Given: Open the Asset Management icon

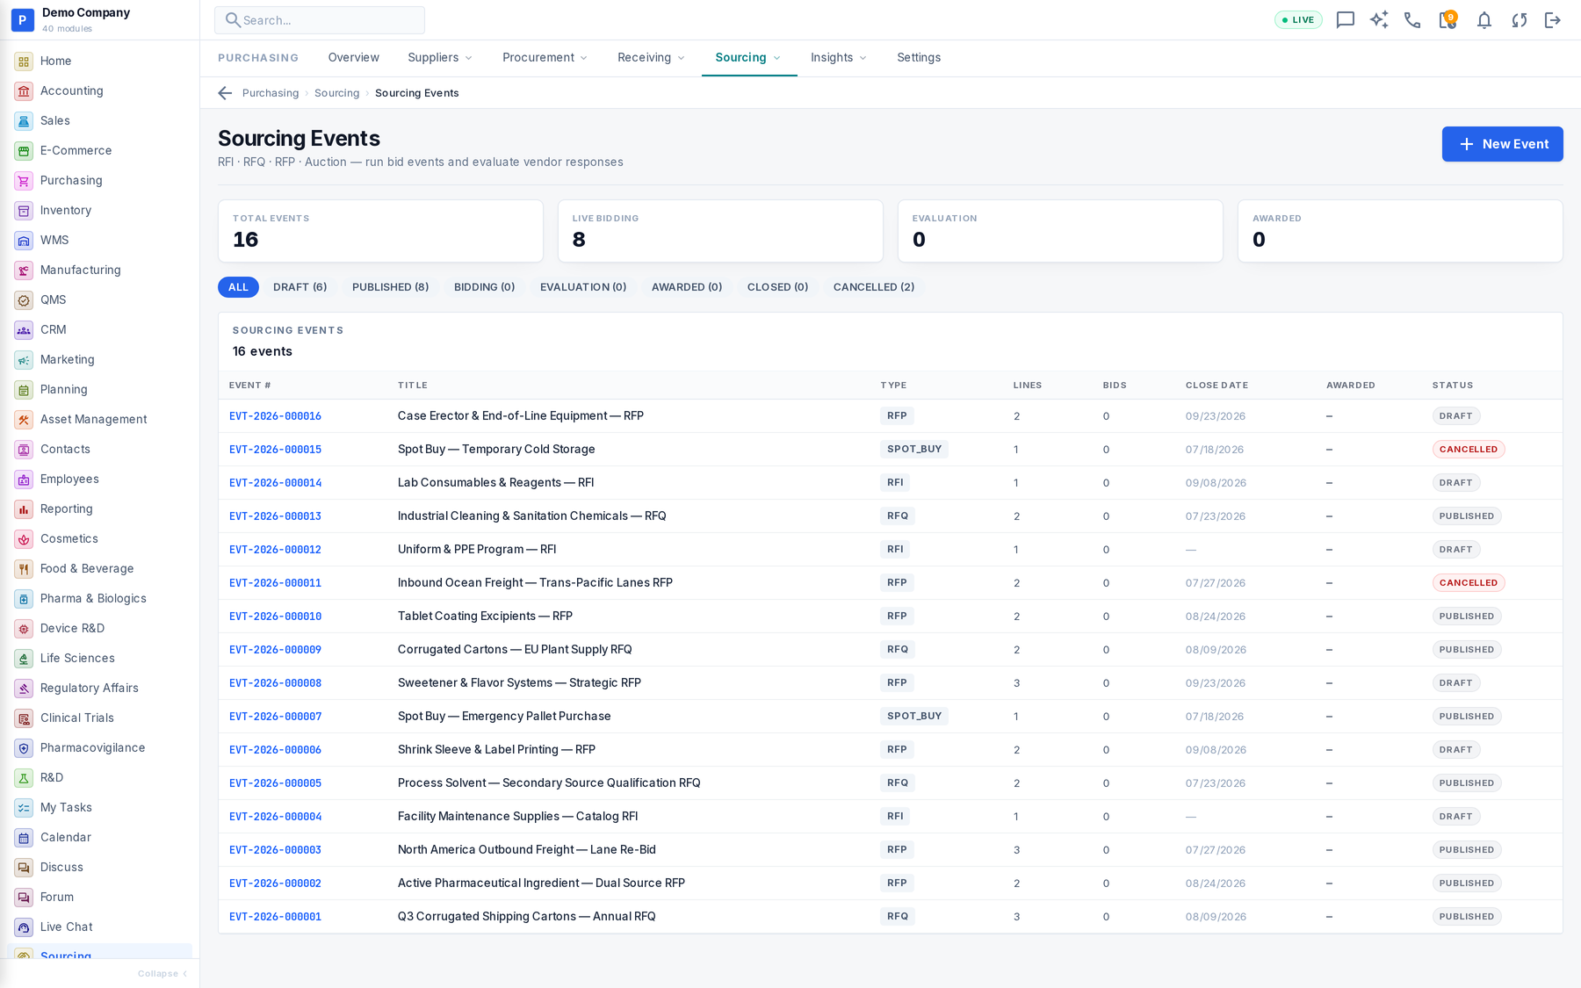Looking at the screenshot, I should pyautogui.click(x=24, y=420).
